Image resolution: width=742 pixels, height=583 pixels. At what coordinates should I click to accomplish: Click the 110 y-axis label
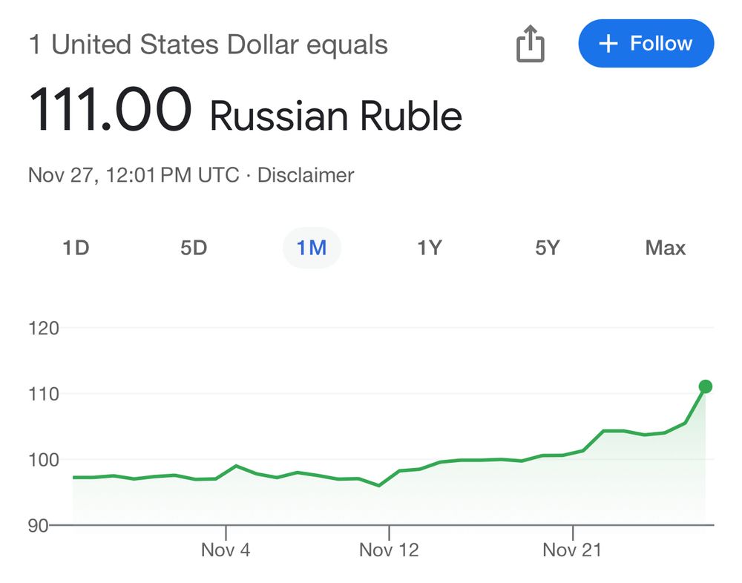[43, 394]
